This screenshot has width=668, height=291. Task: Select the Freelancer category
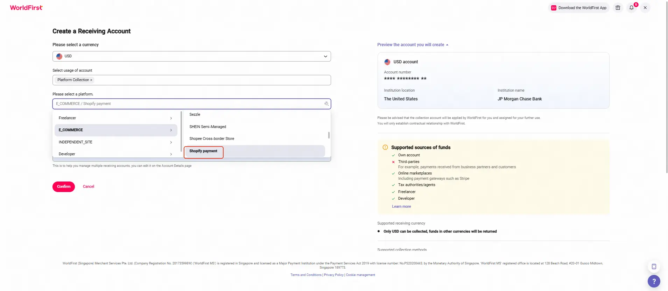coord(116,118)
